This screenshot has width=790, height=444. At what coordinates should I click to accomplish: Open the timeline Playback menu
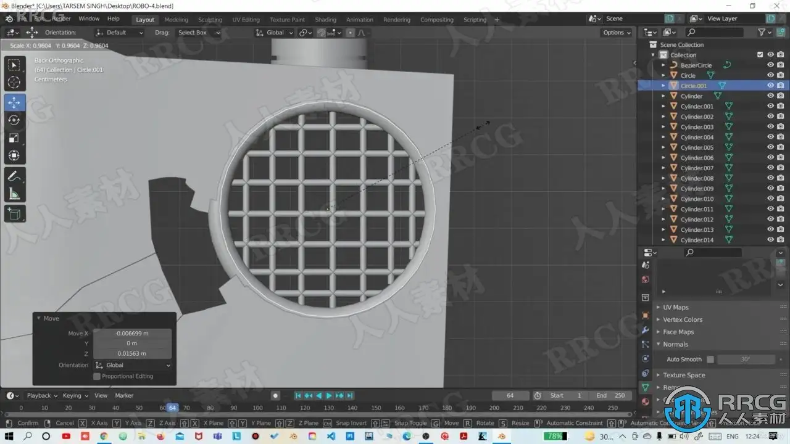(41, 395)
